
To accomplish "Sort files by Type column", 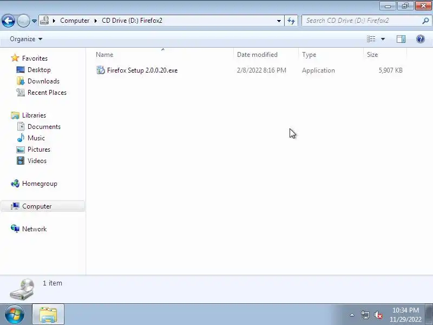I will pyautogui.click(x=331, y=55).
